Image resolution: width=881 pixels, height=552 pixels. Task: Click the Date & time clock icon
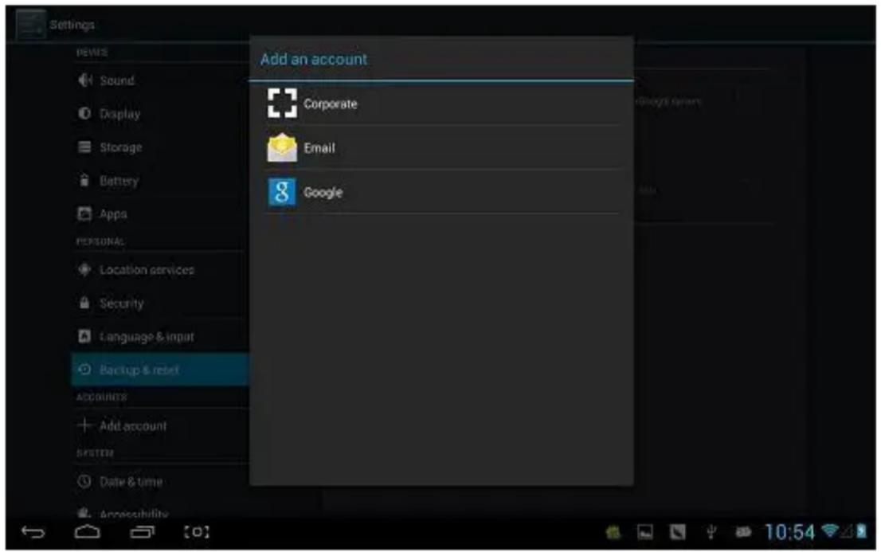pyautogui.click(x=84, y=481)
